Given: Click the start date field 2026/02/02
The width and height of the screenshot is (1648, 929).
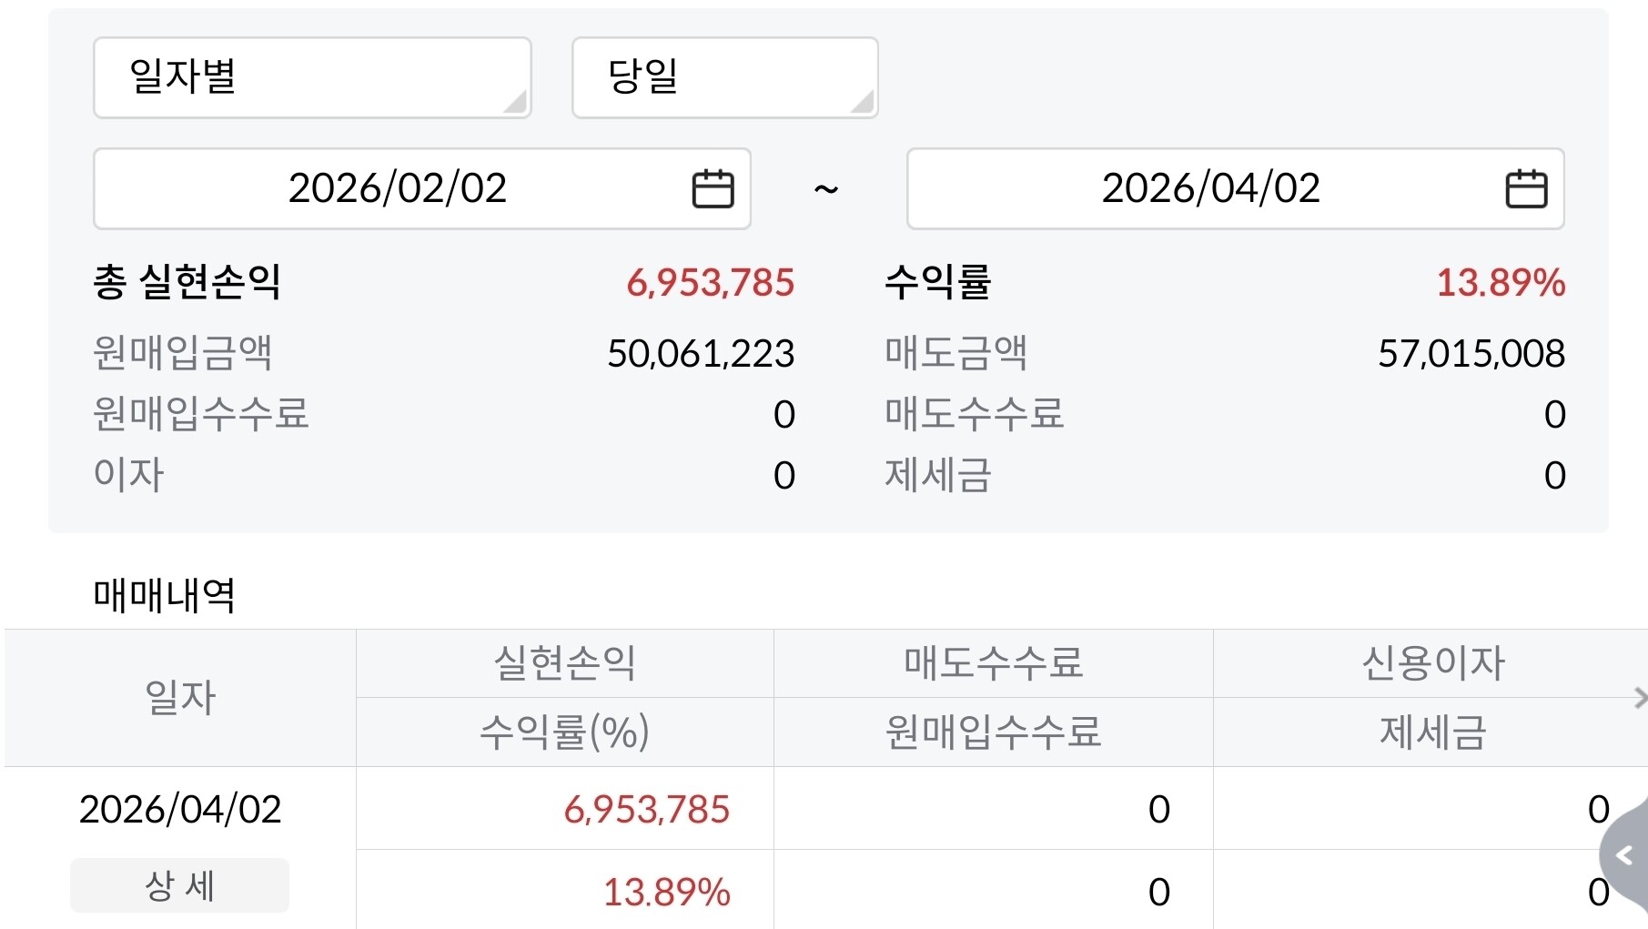Looking at the screenshot, I should tap(398, 189).
